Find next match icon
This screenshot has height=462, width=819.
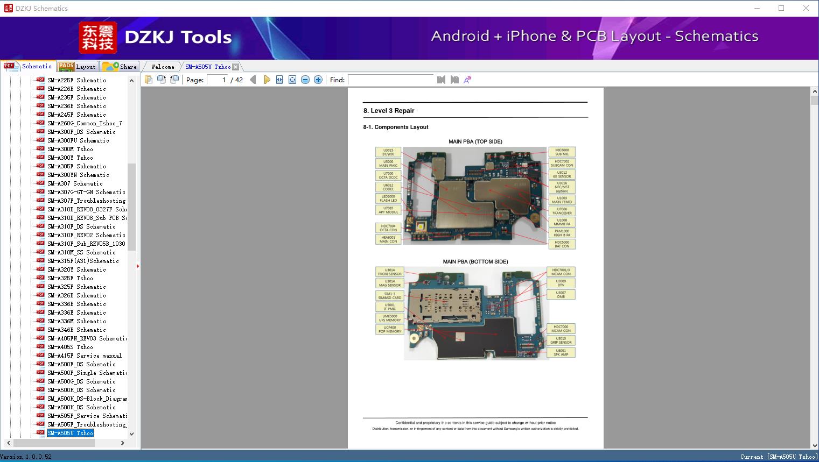click(454, 80)
